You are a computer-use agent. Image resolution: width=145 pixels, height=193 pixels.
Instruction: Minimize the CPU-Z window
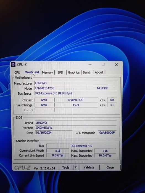90,64
